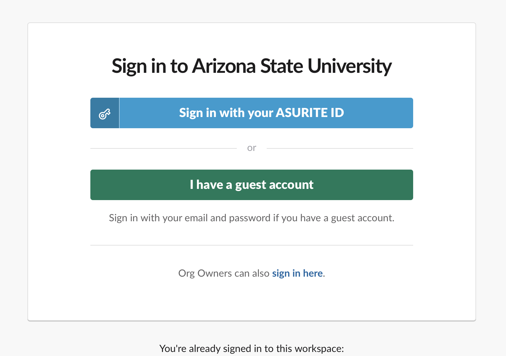The image size is (506, 356).
Task: Click 'Arizona' in the page heading
Action: click(x=224, y=66)
